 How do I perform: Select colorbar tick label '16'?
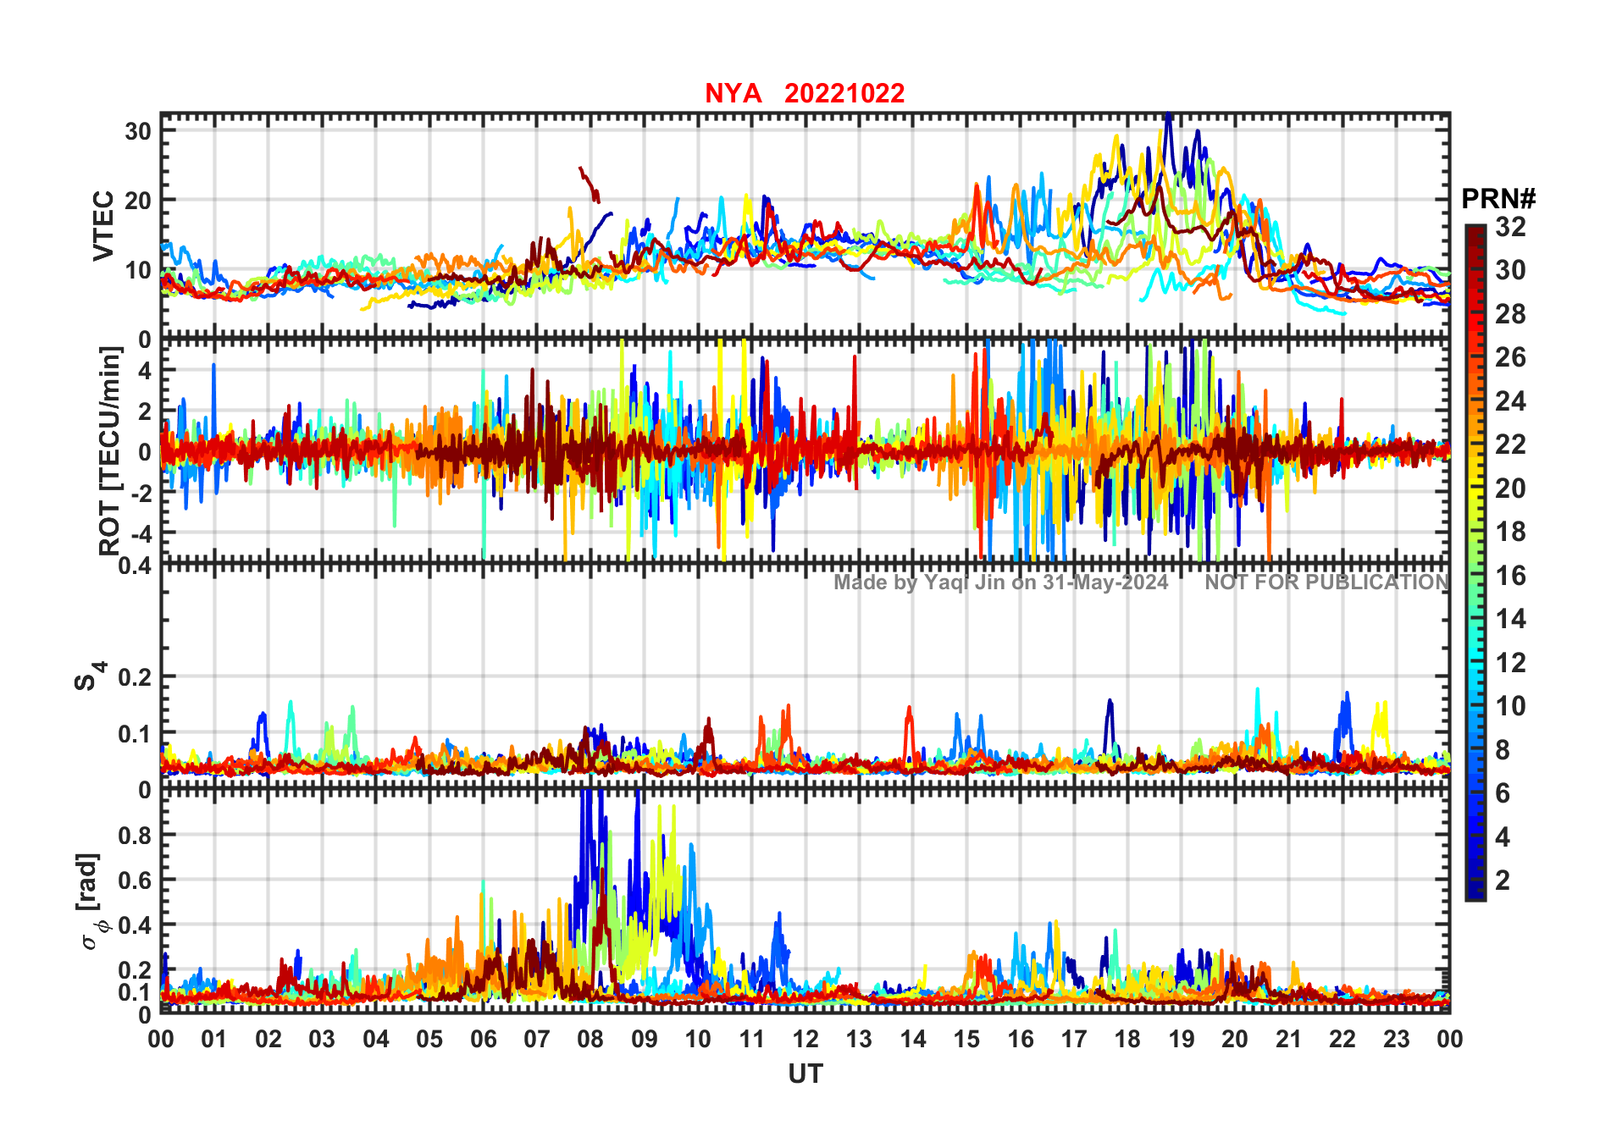[1510, 576]
